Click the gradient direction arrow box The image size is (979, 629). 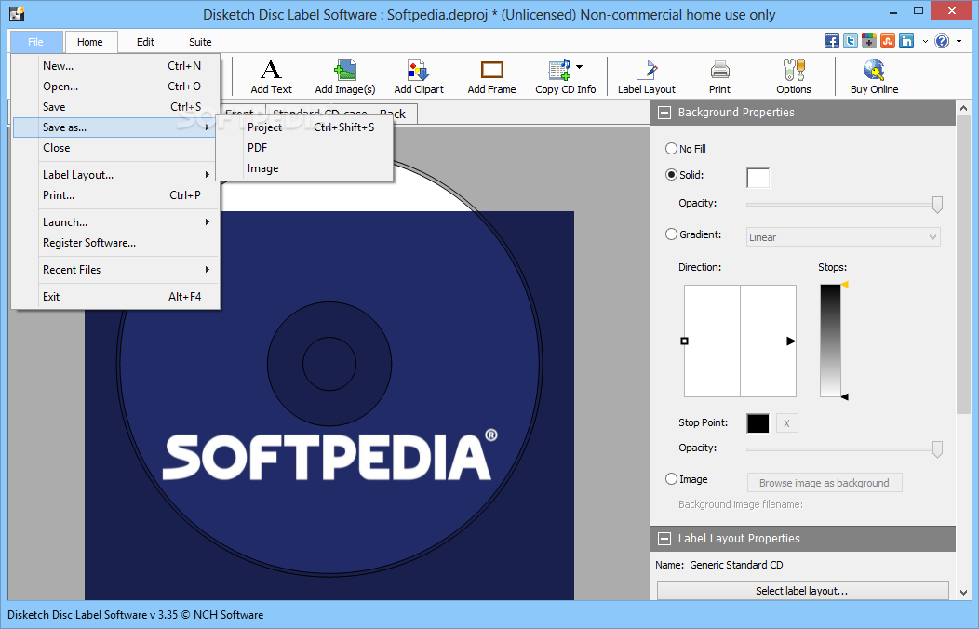pos(740,341)
